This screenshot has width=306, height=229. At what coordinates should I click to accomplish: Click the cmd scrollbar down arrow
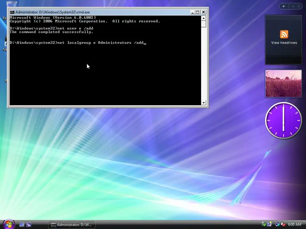[x=204, y=103]
